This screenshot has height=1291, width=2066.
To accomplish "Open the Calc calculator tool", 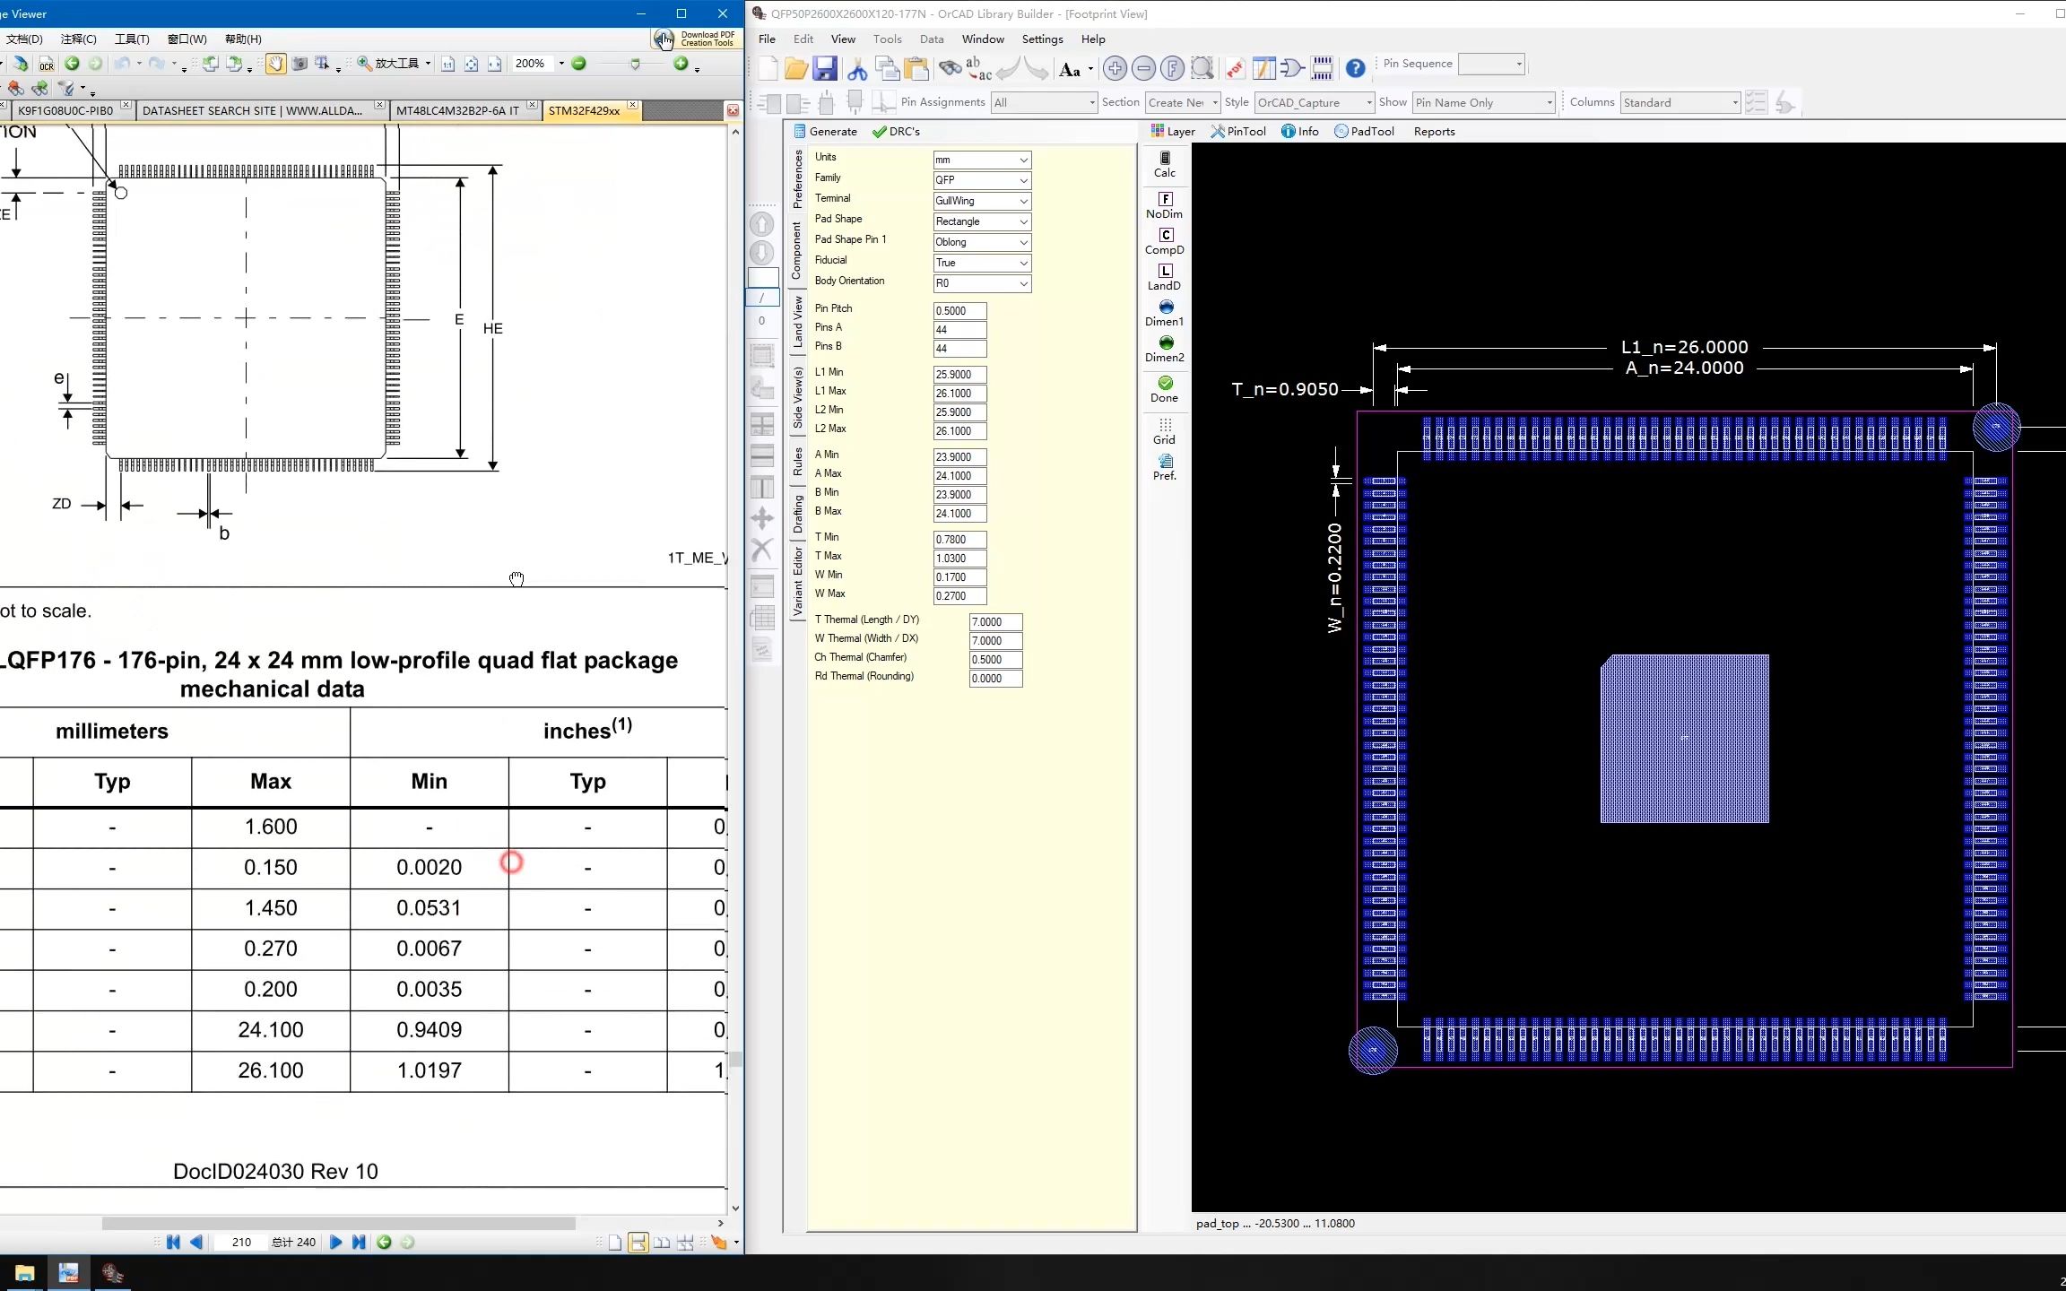I will (x=1164, y=164).
